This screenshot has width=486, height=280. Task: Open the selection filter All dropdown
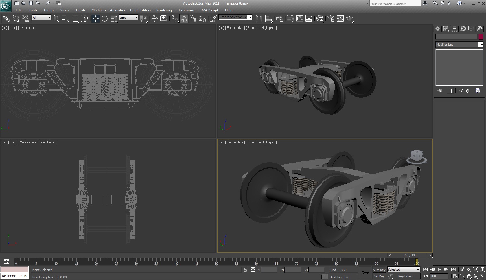(42, 17)
